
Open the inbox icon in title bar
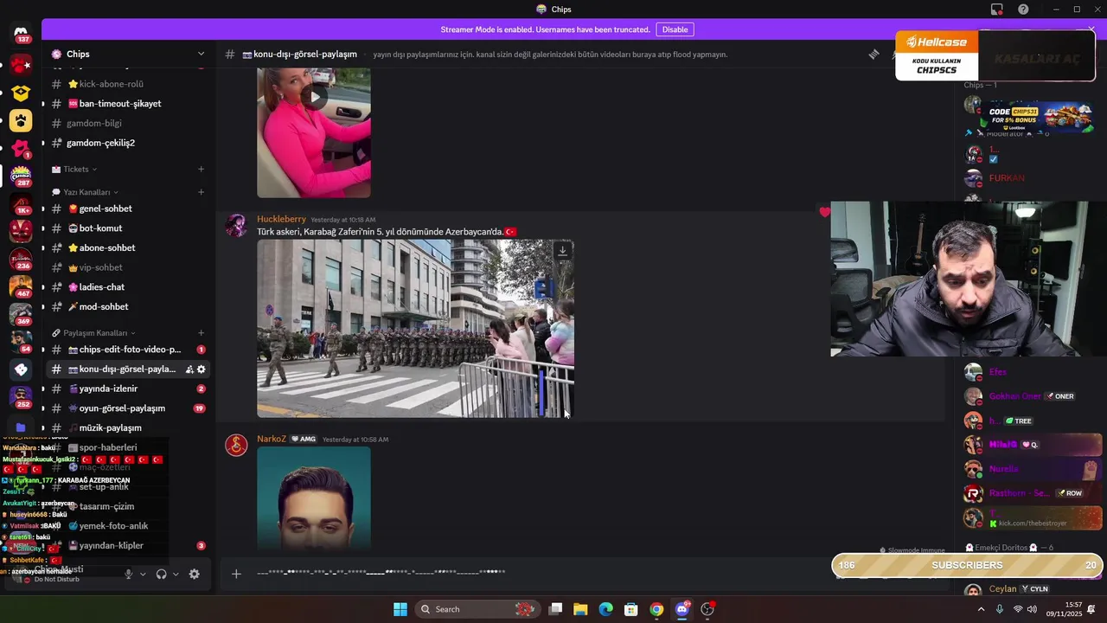[x=997, y=9]
